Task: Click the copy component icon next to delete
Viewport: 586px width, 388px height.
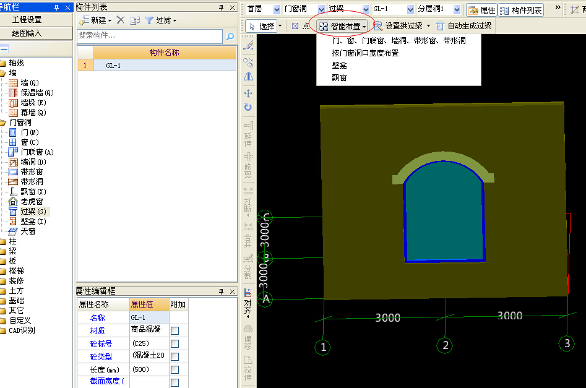Action: coord(134,20)
